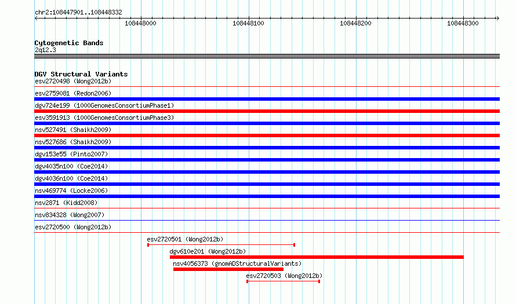Open nsv2871 (Kidd2008) label
Viewport: 516px width, 304px height.
click(x=66, y=203)
